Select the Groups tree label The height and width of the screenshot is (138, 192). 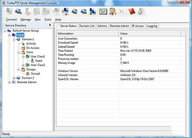(31, 69)
